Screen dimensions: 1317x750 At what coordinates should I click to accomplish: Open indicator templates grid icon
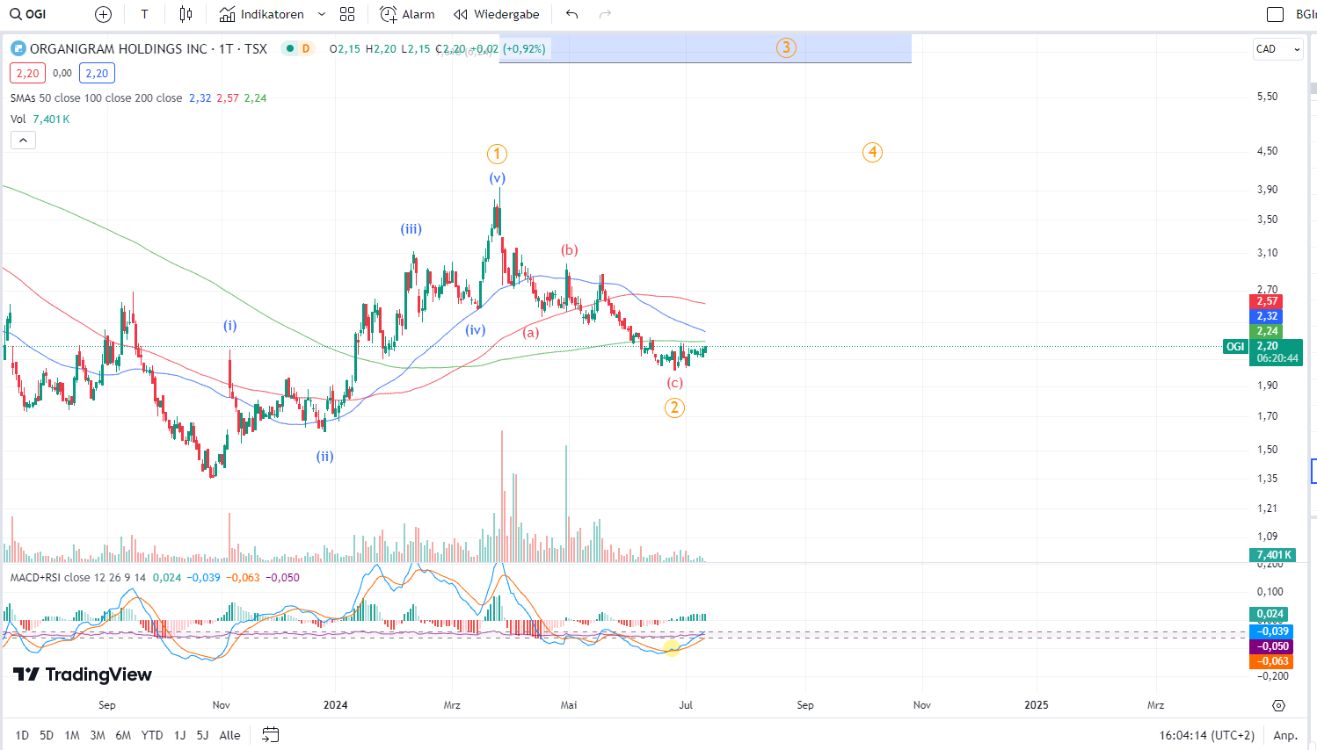[x=347, y=14]
